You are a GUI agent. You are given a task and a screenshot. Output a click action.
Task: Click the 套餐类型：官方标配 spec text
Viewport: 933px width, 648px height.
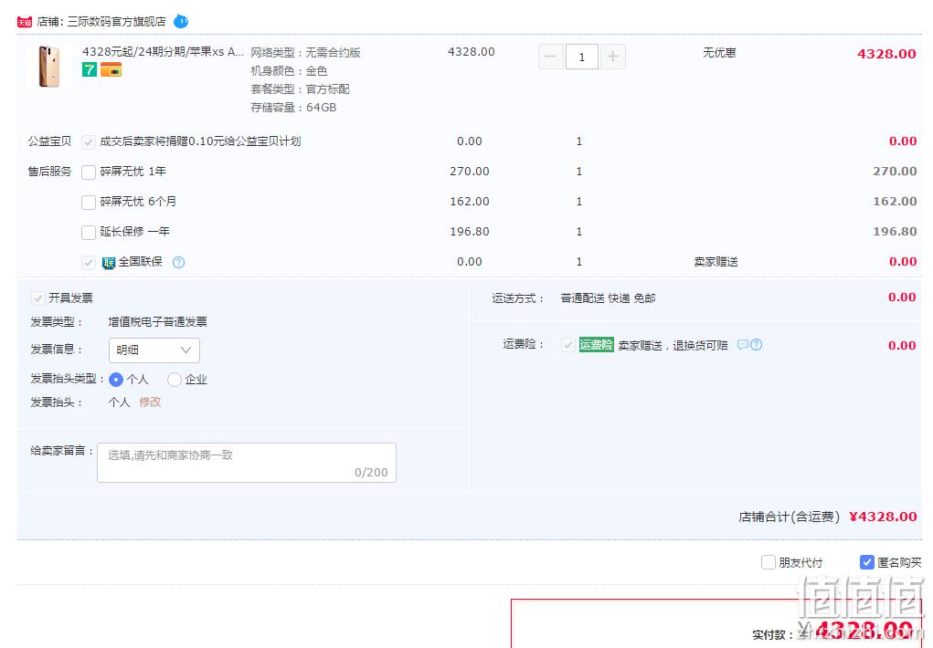300,89
